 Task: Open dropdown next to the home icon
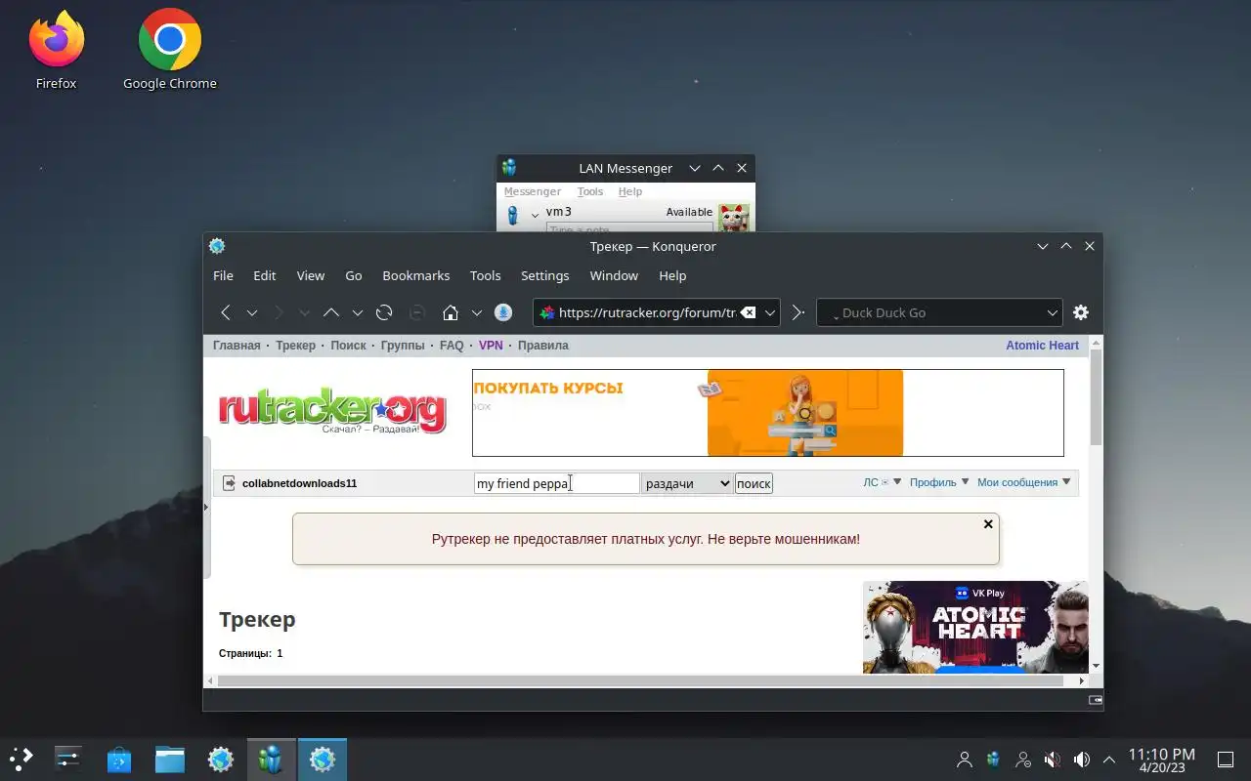(x=477, y=312)
